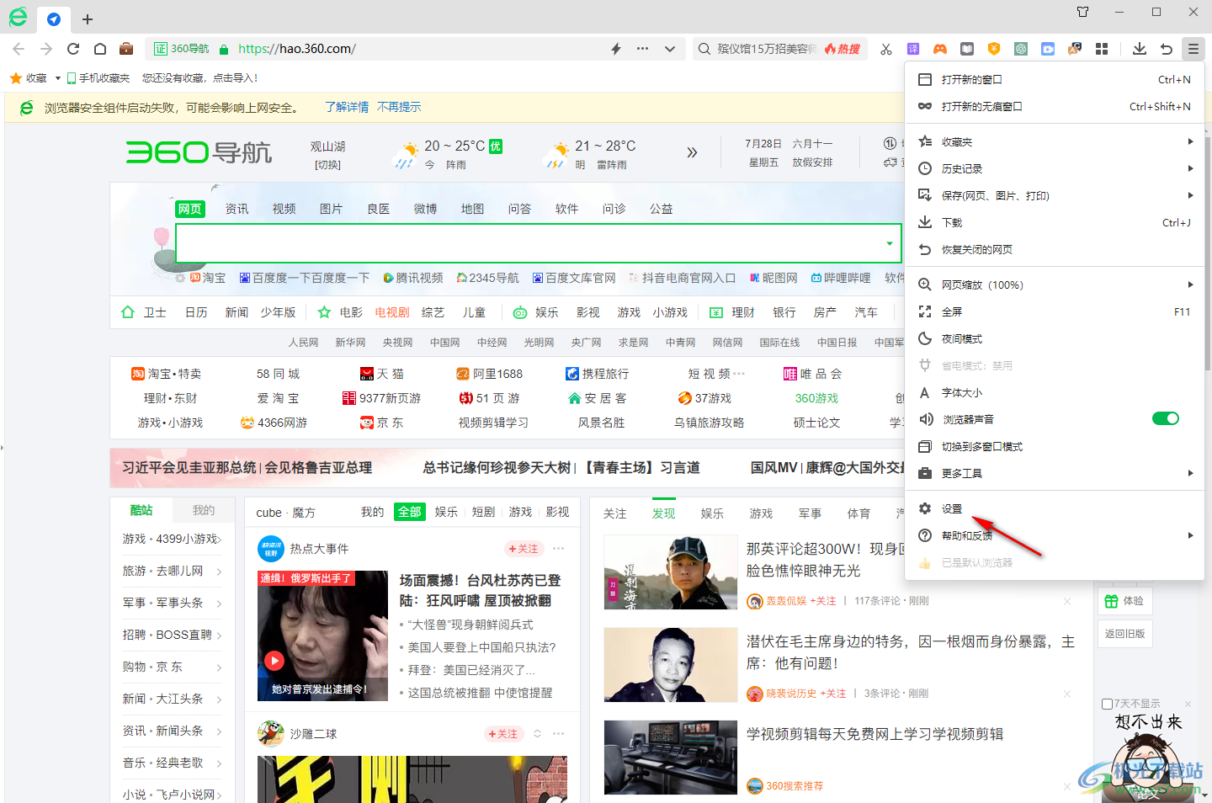
Task: Expand address bar dropdown chevron
Action: click(670, 49)
